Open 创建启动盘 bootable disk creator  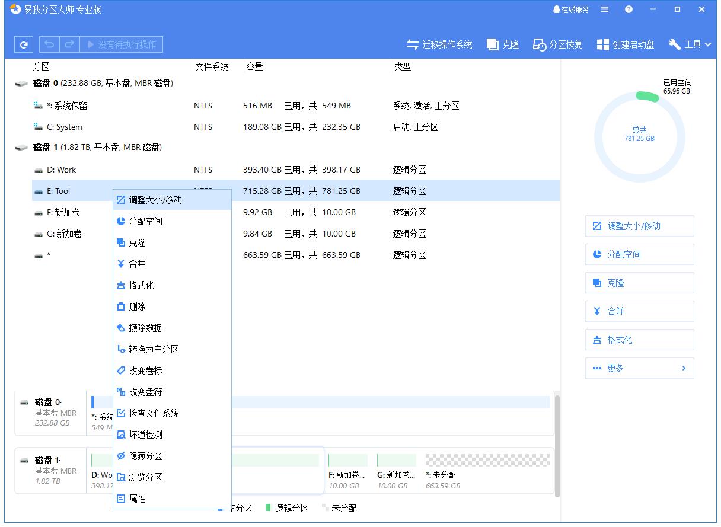(625, 44)
